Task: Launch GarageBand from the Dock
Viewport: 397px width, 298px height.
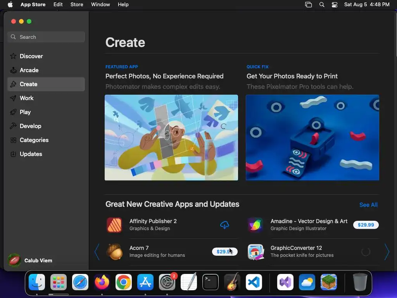Action: [x=232, y=282]
